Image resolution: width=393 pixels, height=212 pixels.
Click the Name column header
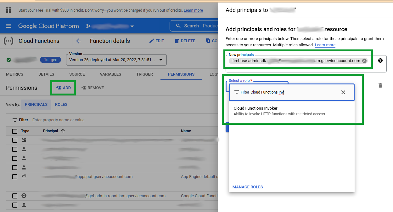click(x=186, y=131)
